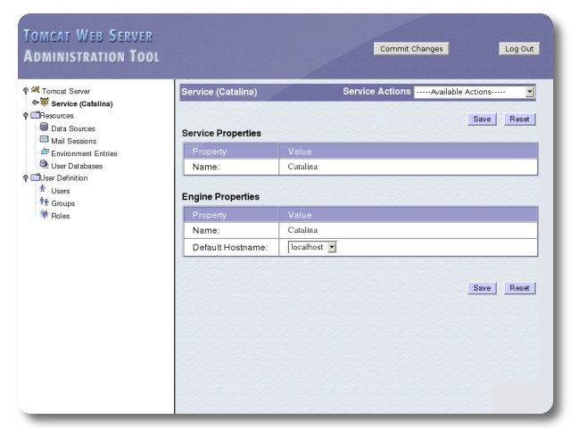The width and height of the screenshot is (571, 428).
Task: Click the Users person icon
Action: 43,189
